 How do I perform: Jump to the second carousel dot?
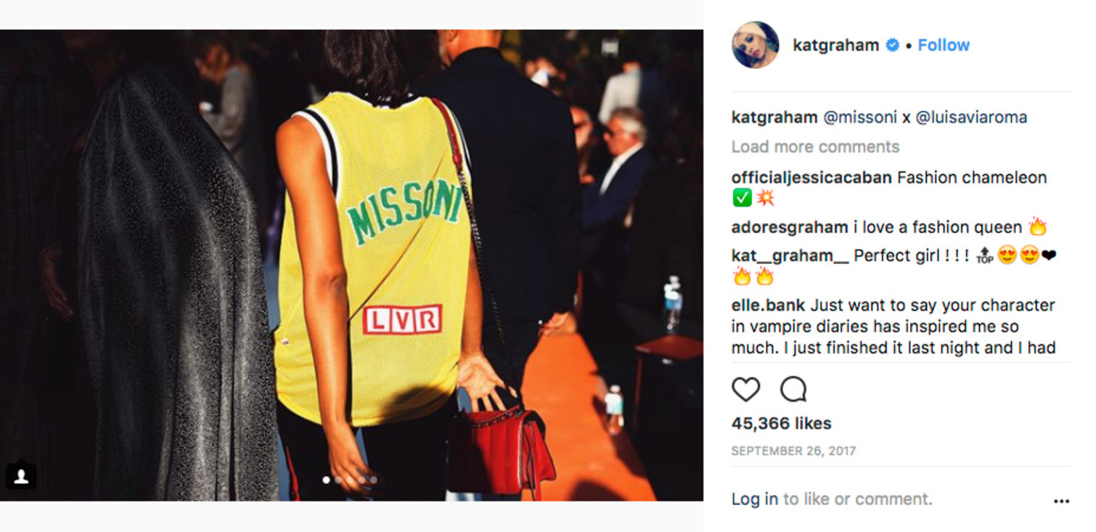[x=338, y=480]
